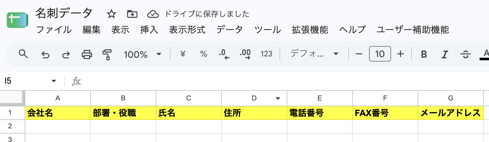Screen dimensions: 489x142
Task: Apply percent number format
Action: coord(204,54)
